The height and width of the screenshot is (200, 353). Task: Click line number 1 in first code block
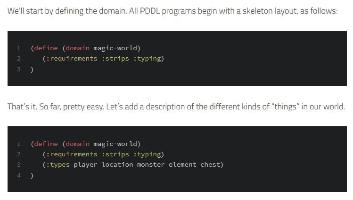[18, 48]
